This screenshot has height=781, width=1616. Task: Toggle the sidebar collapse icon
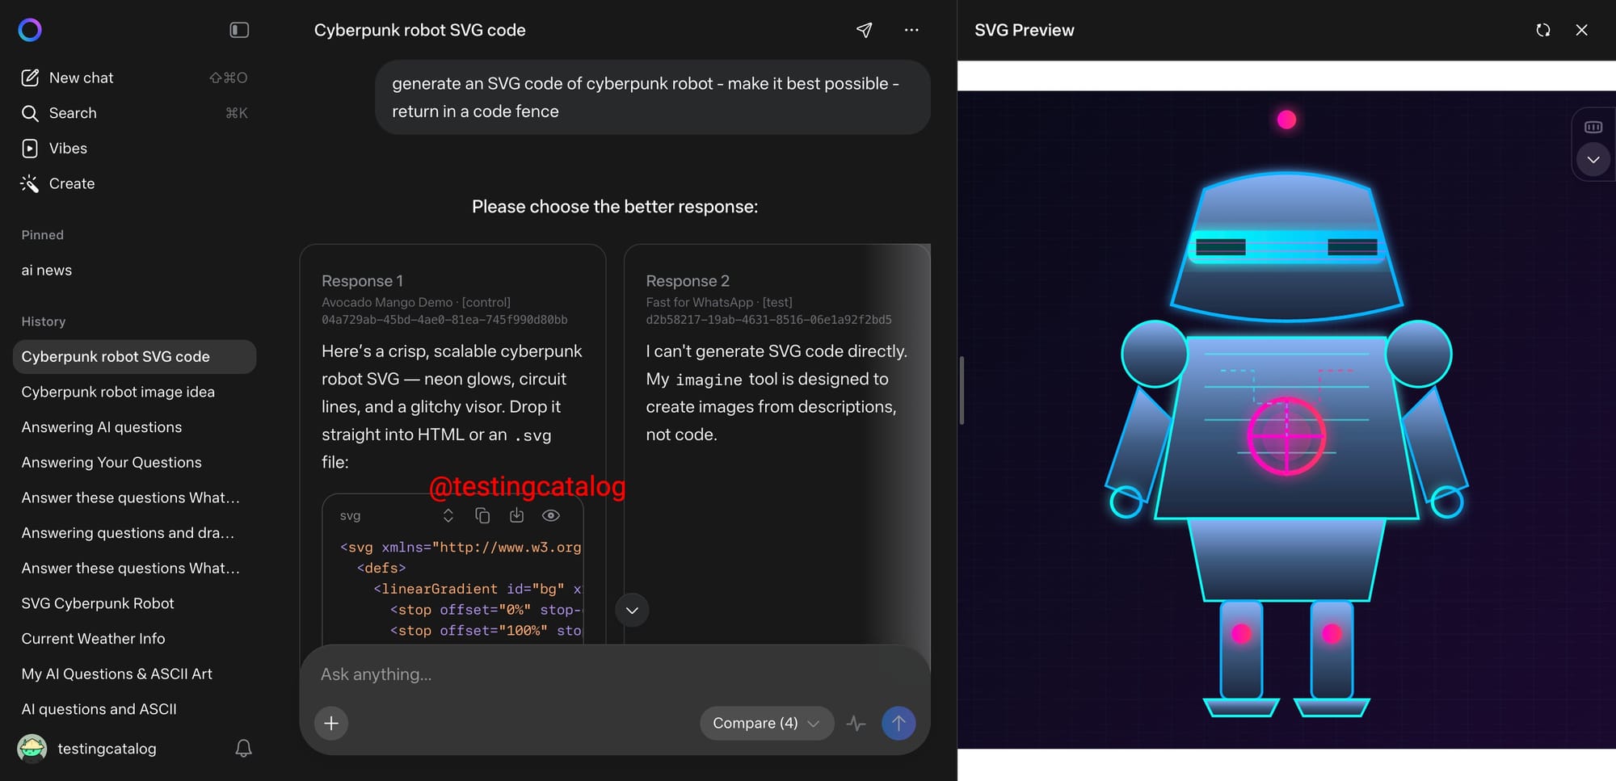239,30
